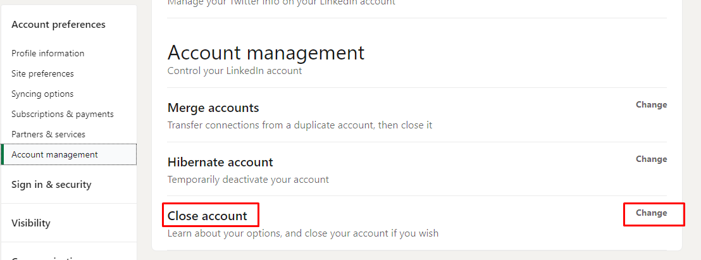Click the "Transfer connections from a duplicate account" description

[x=300, y=125]
